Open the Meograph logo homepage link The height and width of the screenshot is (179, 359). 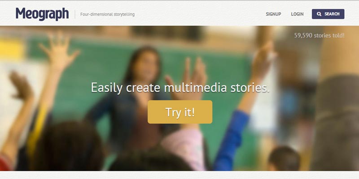pos(42,14)
